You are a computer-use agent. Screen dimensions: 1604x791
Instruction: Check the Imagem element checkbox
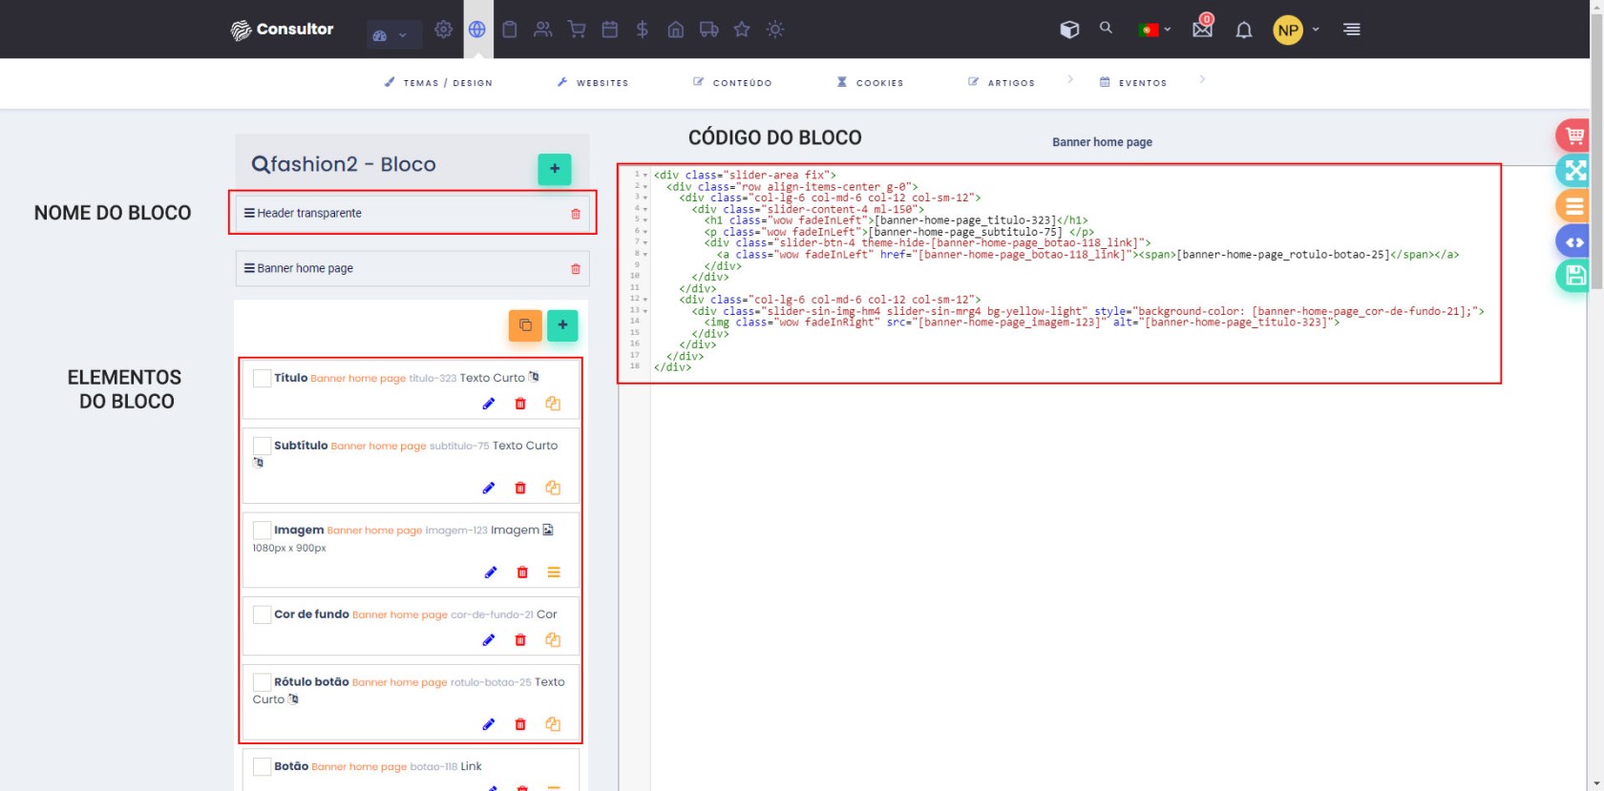click(x=262, y=531)
